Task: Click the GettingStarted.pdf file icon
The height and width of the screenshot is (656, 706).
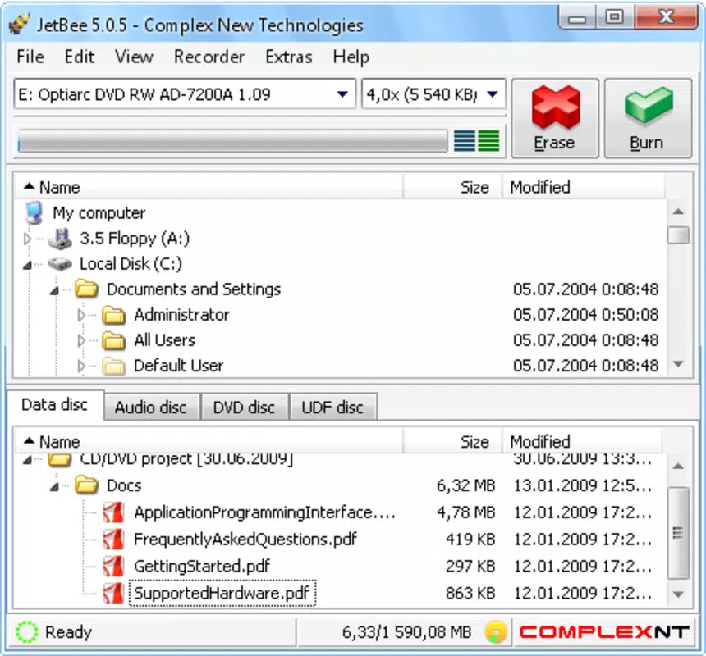Action: pyautogui.click(x=113, y=566)
